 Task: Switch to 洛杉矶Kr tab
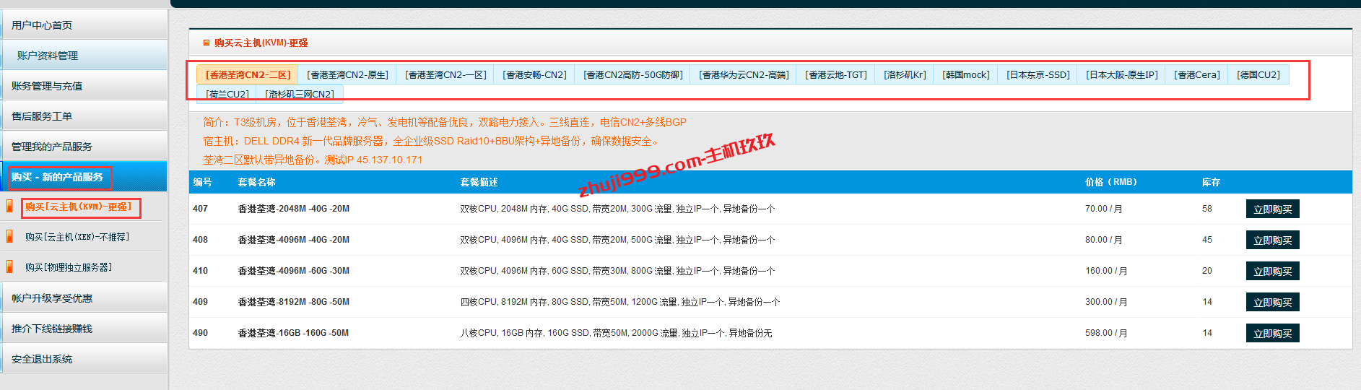(905, 74)
